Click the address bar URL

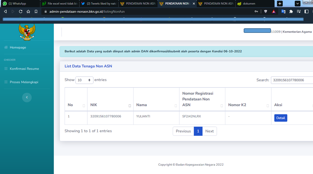[x=87, y=12]
